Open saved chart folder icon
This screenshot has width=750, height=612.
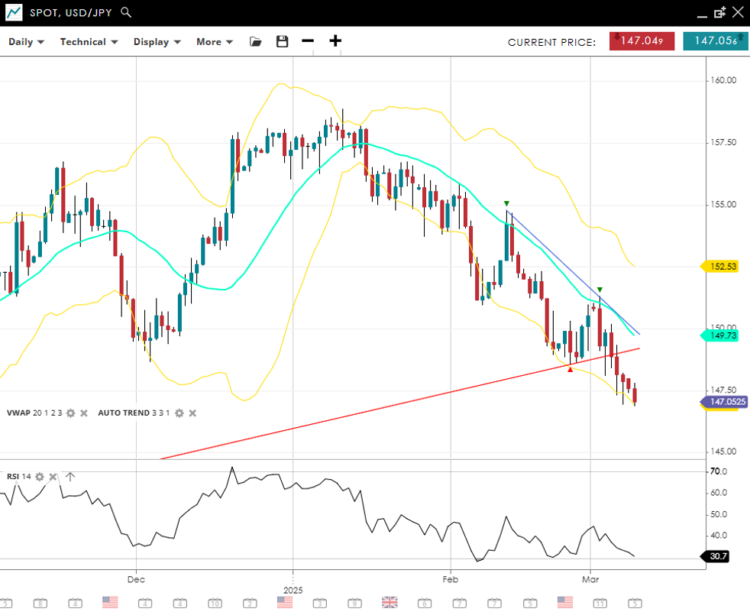tap(256, 41)
